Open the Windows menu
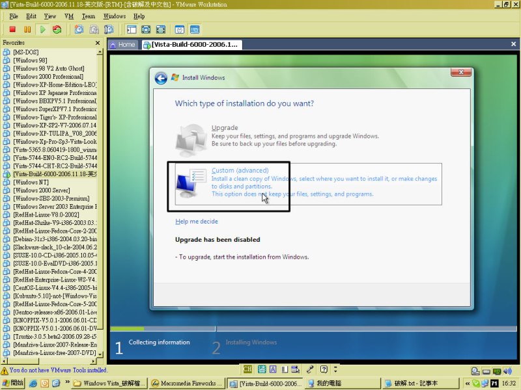The height and width of the screenshot is (390, 521). click(x=115, y=16)
